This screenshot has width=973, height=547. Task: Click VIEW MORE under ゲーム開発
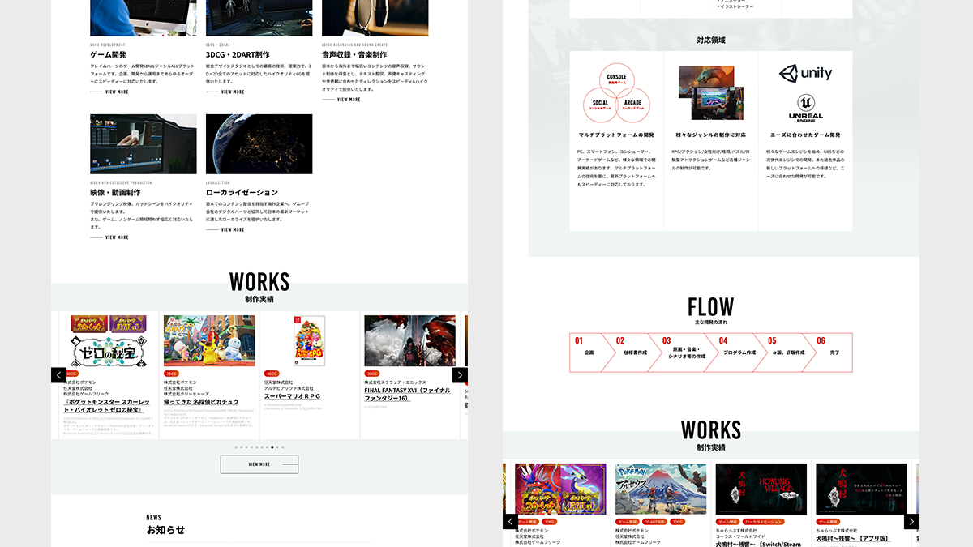[x=109, y=92]
